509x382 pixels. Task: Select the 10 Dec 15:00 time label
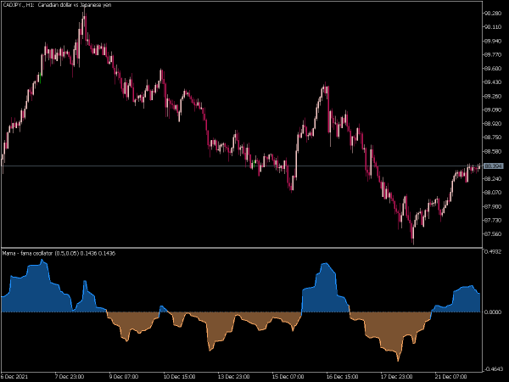point(179,377)
